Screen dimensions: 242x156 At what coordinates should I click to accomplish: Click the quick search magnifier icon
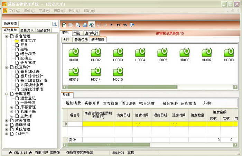55,24
